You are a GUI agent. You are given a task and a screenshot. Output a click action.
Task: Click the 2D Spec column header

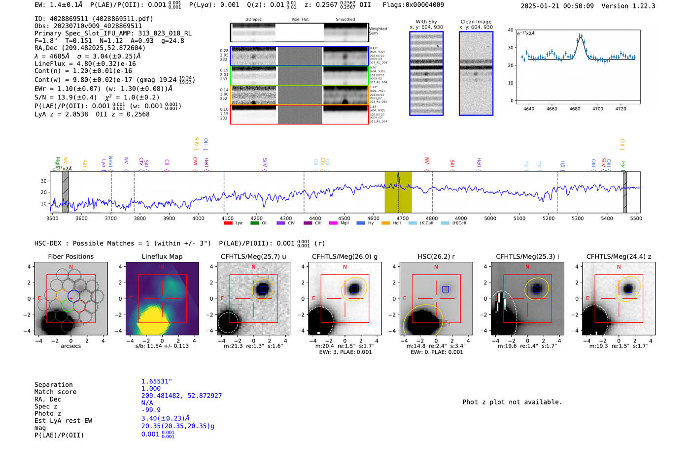point(254,20)
